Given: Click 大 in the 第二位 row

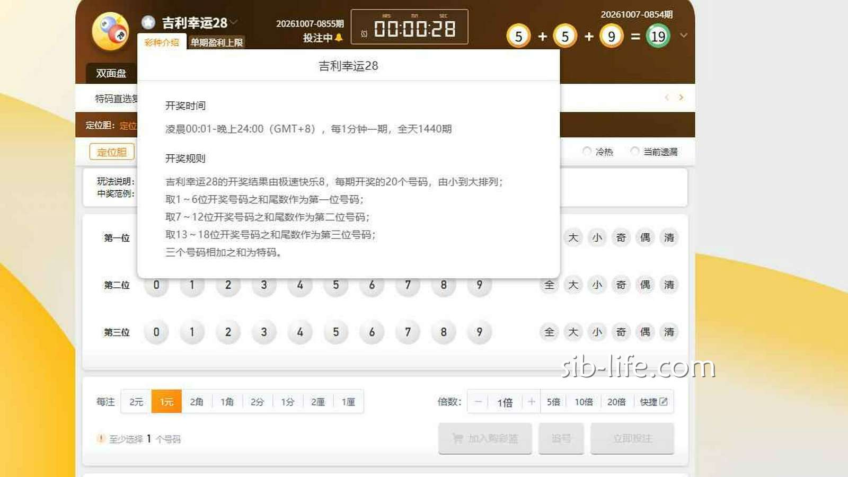Looking at the screenshot, I should coord(573,285).
